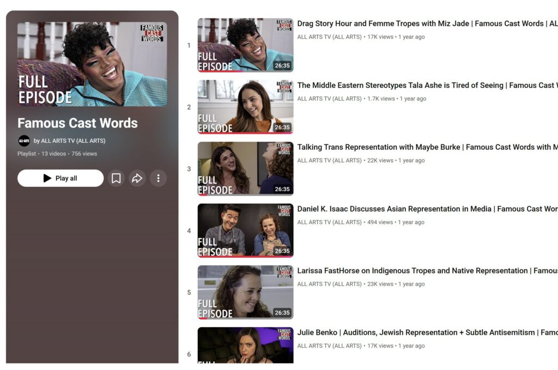Open the three-dot more options menu
Viewport: 558px width, 370px height.
point(158,178)
